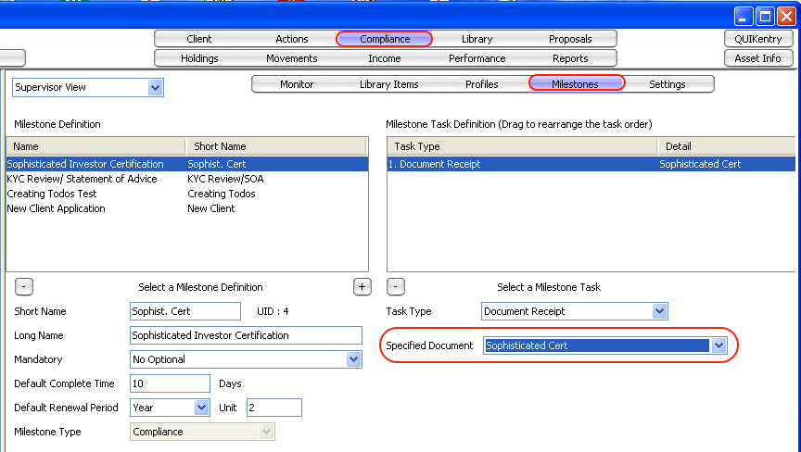Switch to the Compliance tab

[385, 39]
